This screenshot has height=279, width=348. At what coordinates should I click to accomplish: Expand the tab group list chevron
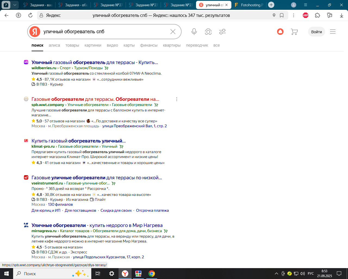pos(15,5)
